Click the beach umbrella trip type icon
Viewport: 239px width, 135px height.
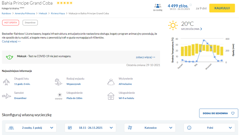58,82
